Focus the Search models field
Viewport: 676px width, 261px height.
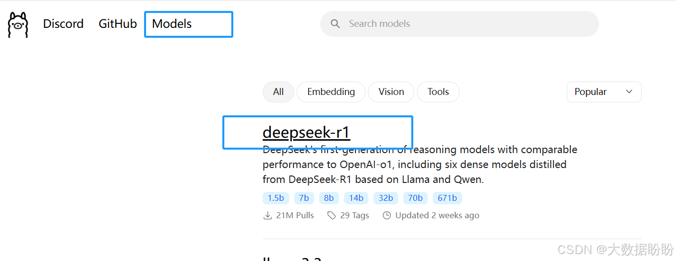(460, 24)
